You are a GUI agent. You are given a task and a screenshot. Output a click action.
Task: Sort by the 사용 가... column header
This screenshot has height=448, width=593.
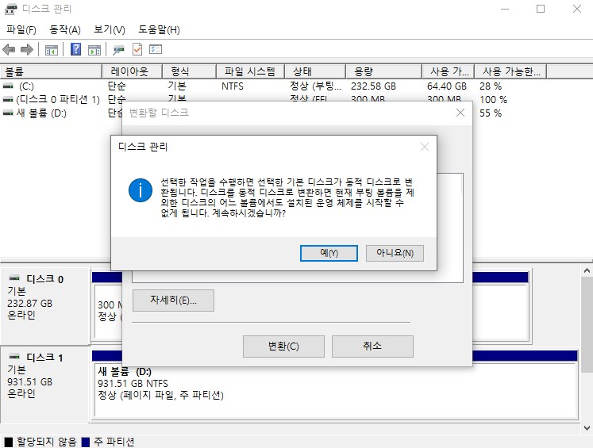click(449, 71)
